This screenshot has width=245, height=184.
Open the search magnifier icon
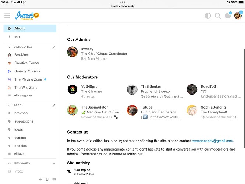pos(218,15)
